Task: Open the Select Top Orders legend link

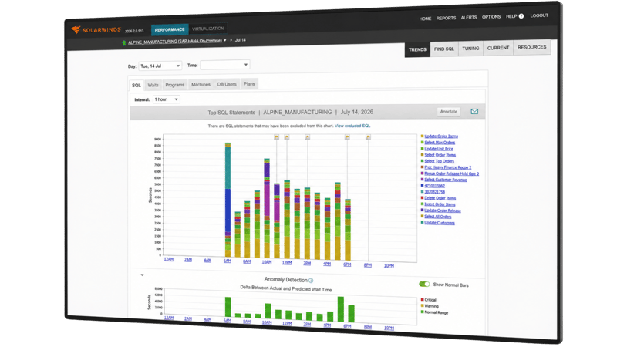Action: pyautogui.click(x=439, y=161)
